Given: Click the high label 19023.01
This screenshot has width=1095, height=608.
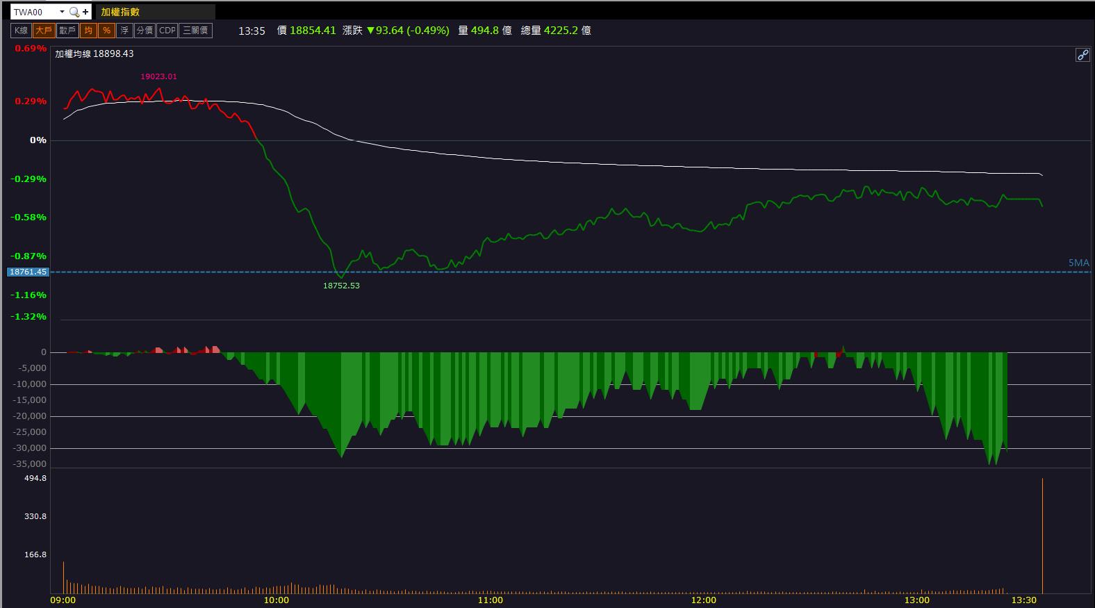Looking at the screenshot, I should click(158, 76).
